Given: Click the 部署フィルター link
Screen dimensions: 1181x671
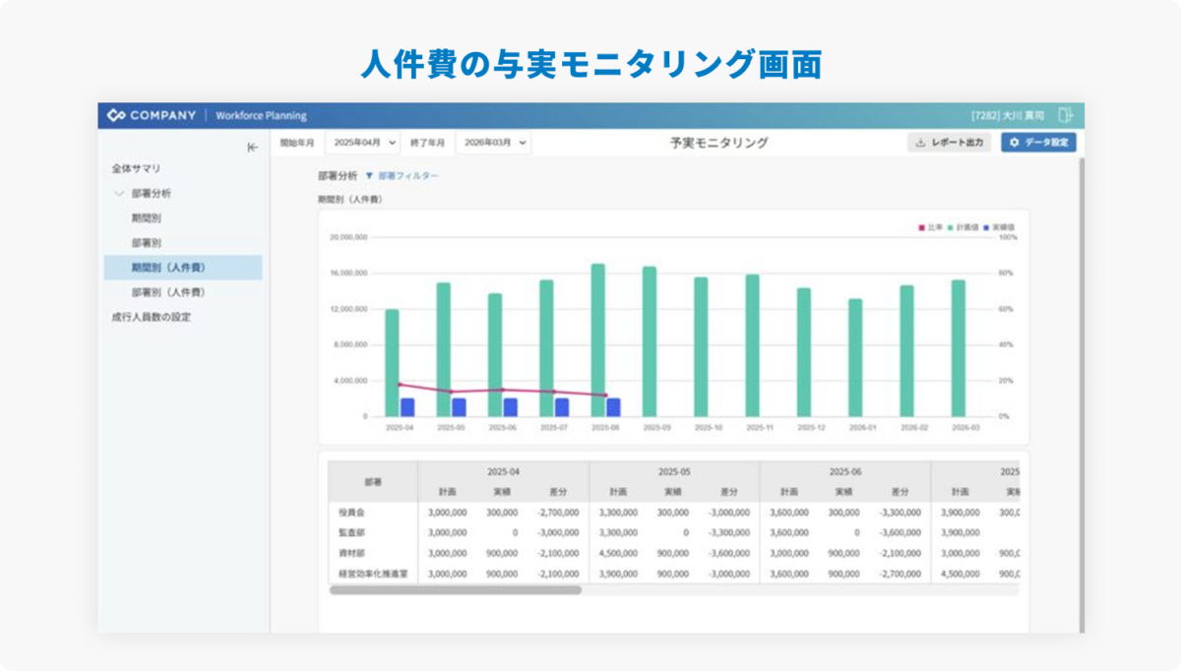Looking at the screenshot, I should click(x=408, y=176).
